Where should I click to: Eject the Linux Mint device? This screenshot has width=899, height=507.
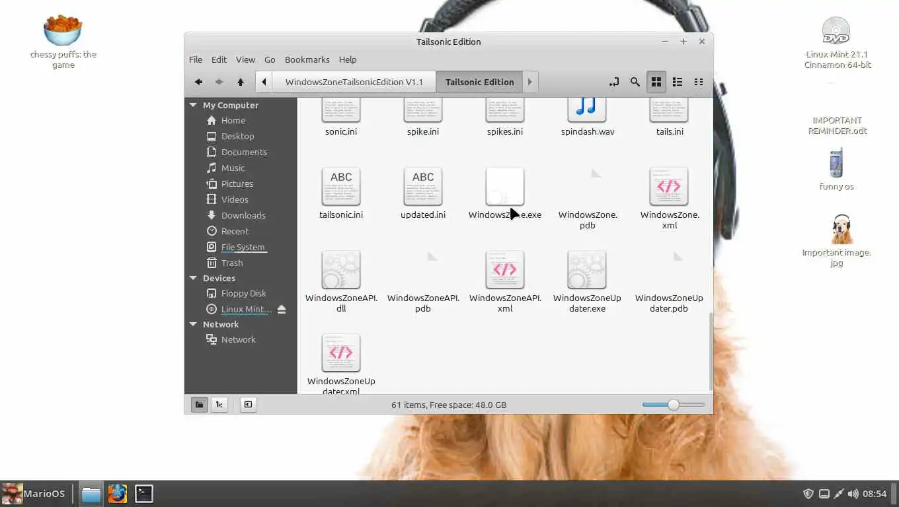[282, 310]
